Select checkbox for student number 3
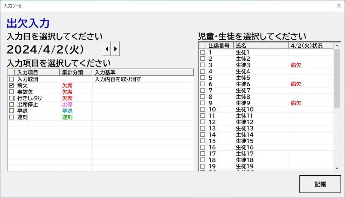The height and width of the screenshot is (198, 345). click(203, 65)
